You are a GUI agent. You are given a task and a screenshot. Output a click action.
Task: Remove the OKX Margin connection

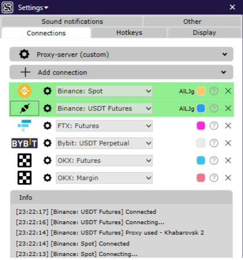coord(228,178)
